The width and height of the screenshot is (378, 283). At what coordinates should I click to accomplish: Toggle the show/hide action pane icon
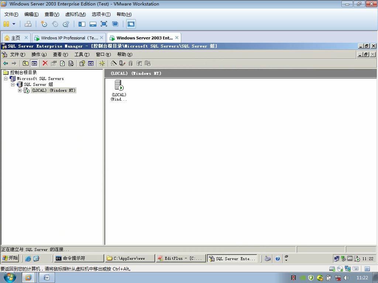[91, 63]
